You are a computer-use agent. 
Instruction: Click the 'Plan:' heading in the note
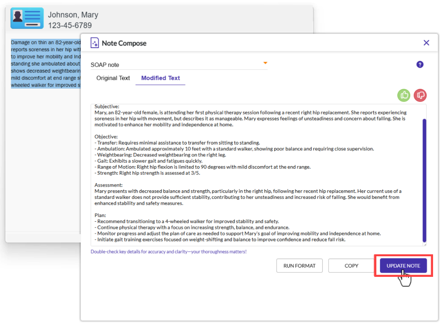(100, 216)
